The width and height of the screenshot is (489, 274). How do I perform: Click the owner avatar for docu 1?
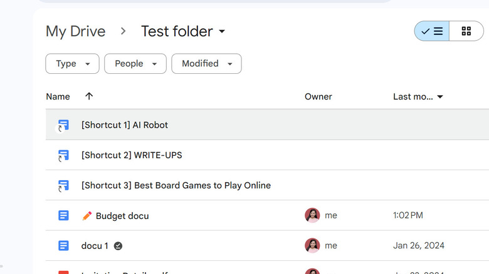click(x=312, y=246)
